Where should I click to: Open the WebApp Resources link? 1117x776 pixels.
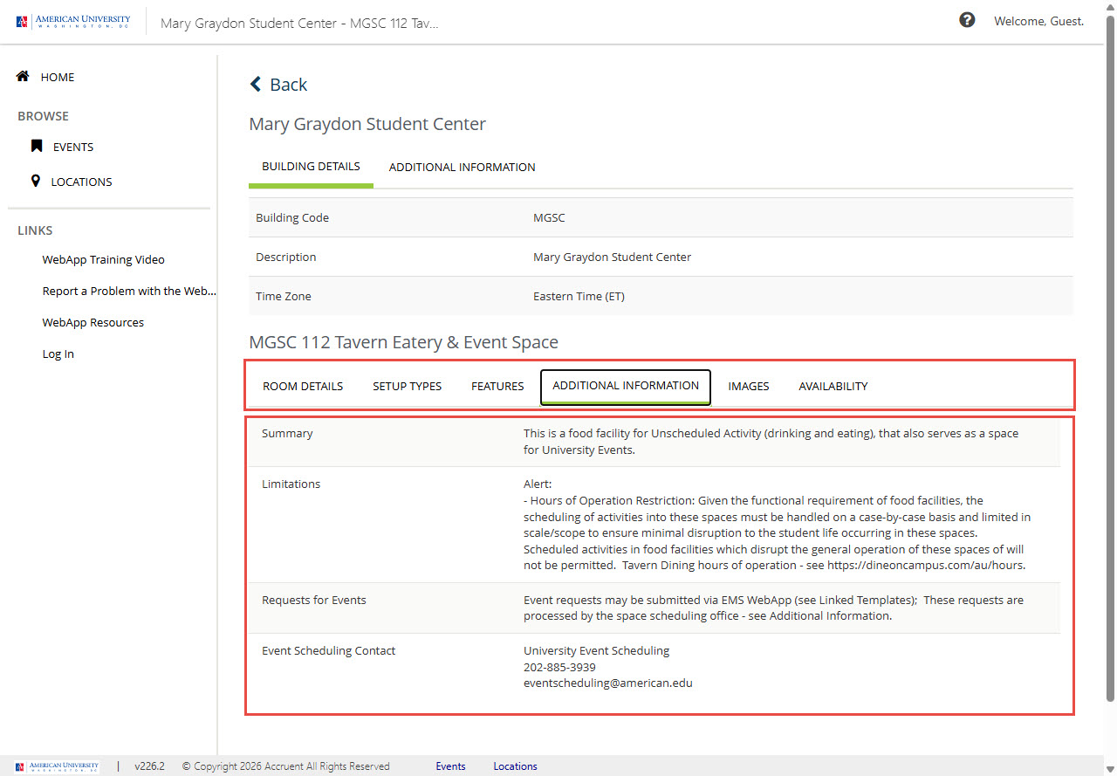point(93,322)
